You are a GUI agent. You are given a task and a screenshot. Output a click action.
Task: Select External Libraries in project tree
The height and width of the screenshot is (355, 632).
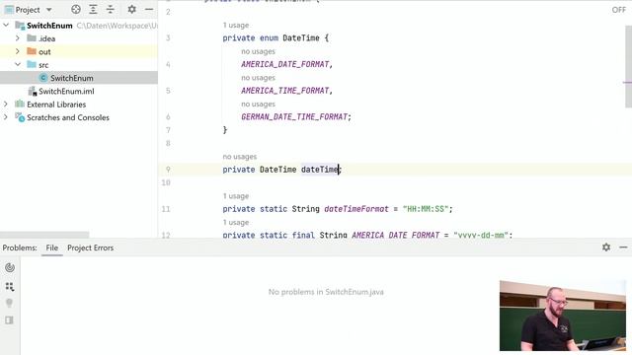coord(56,105)
